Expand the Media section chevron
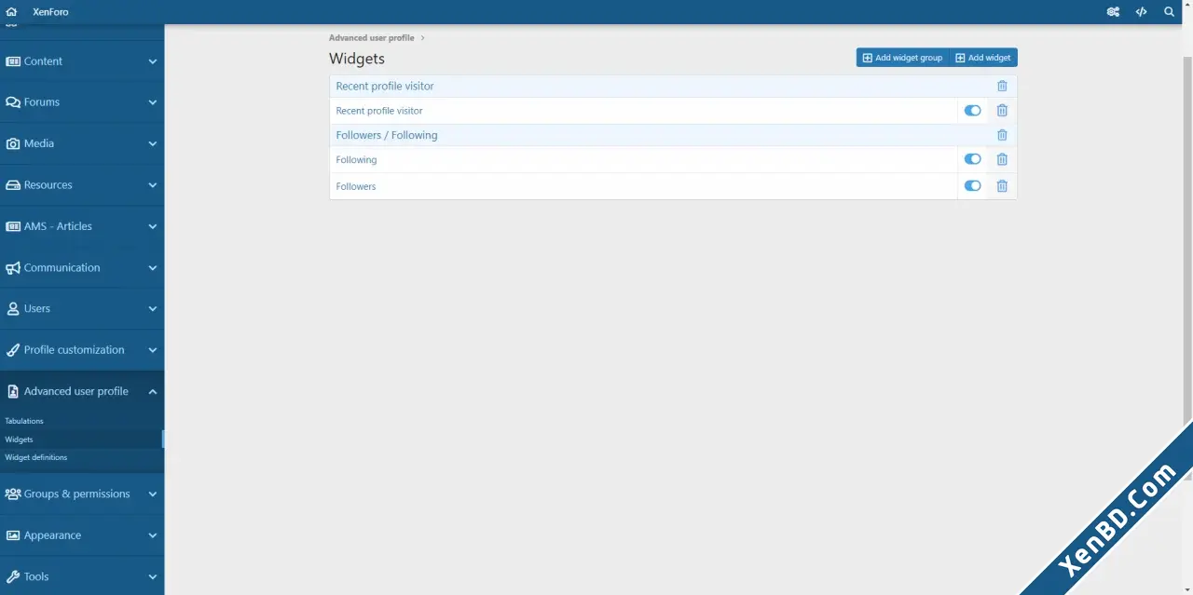The width and height of the screenshot is (1193, 595). point(153,143)
